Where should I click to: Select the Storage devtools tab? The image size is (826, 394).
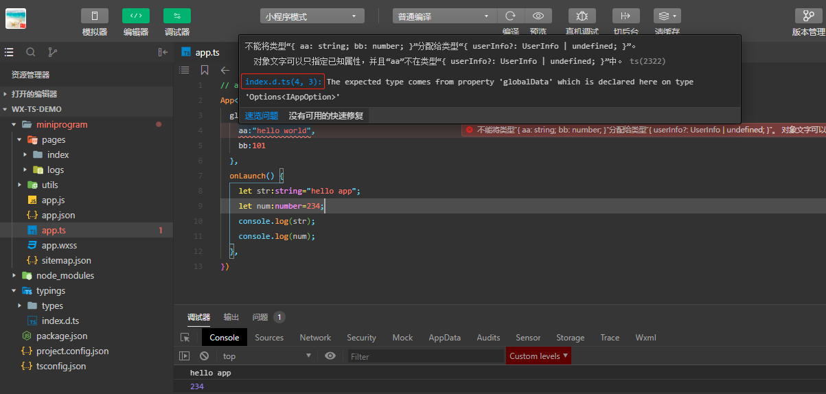(570, 337)
